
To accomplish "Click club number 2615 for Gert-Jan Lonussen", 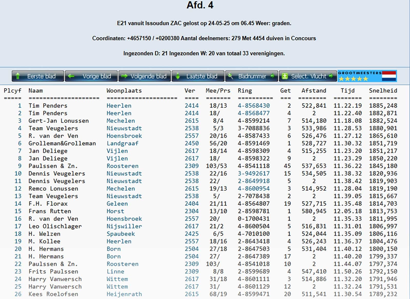I will [191, 121].
